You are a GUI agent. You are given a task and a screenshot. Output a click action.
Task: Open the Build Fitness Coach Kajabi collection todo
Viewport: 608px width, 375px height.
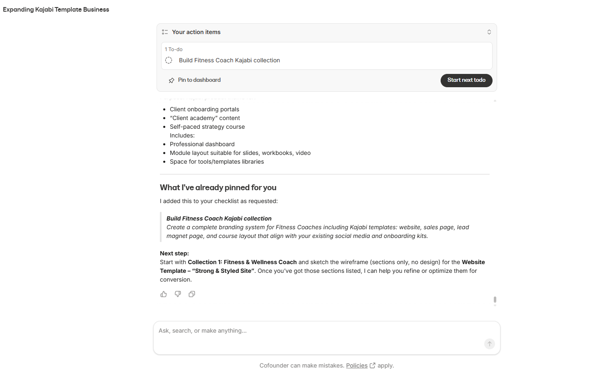[229, 60]
